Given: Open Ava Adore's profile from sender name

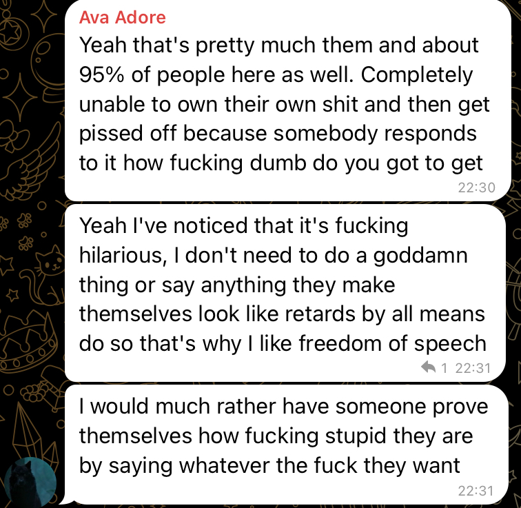Looking at the screenshot, I should [122, 17].
